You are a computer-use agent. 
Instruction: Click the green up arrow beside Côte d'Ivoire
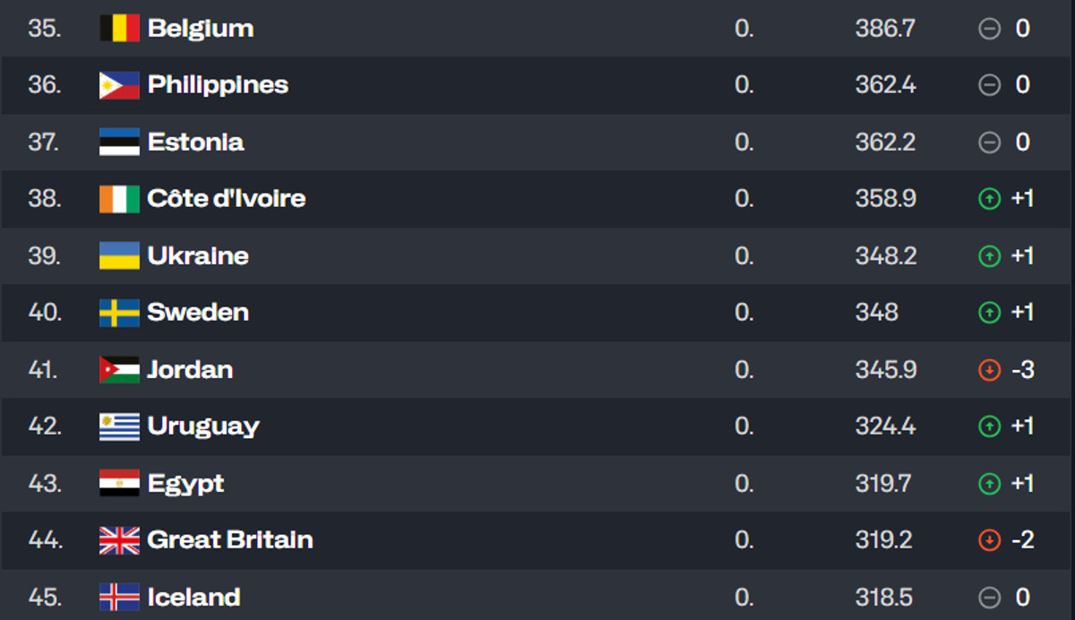989,199
